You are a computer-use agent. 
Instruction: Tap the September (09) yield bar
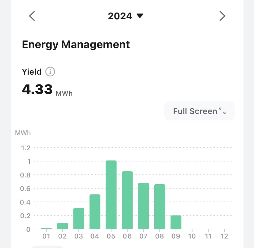point(176,222)
